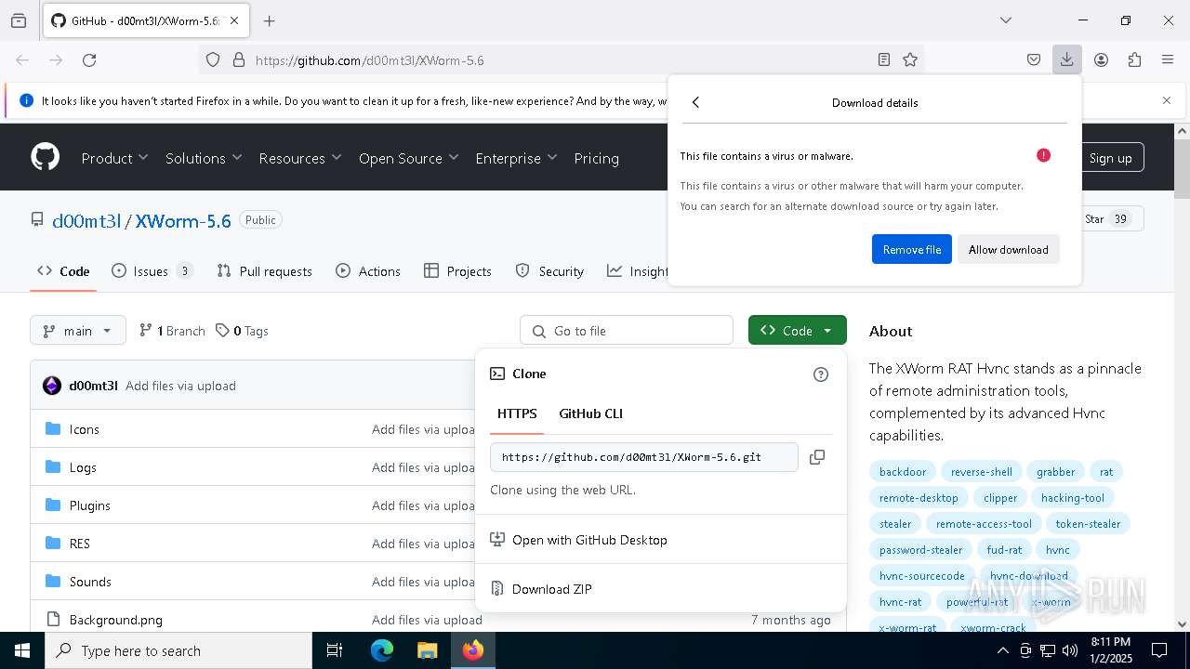Open Task View on the taskbar

[335, 650]
